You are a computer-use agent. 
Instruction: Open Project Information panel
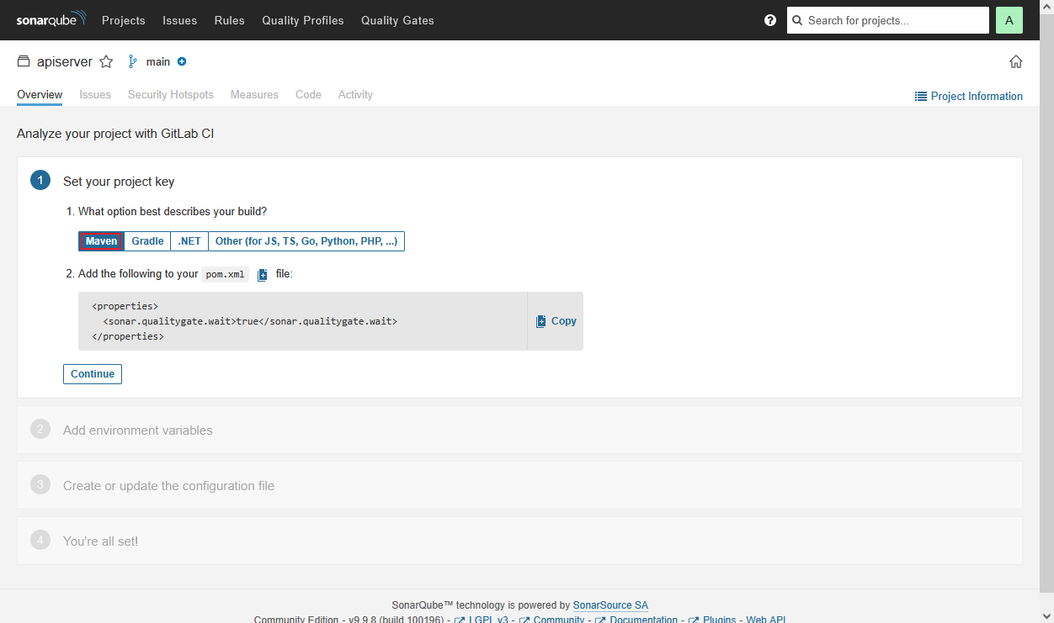pos(969,97)
